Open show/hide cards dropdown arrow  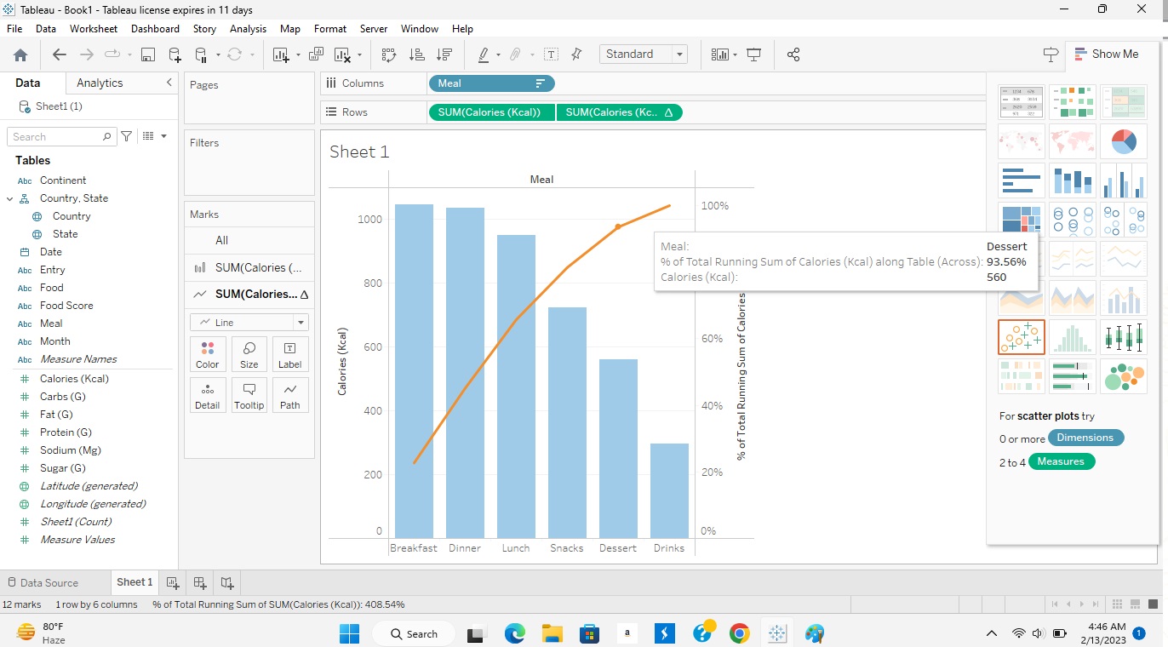tap(735, 55)
